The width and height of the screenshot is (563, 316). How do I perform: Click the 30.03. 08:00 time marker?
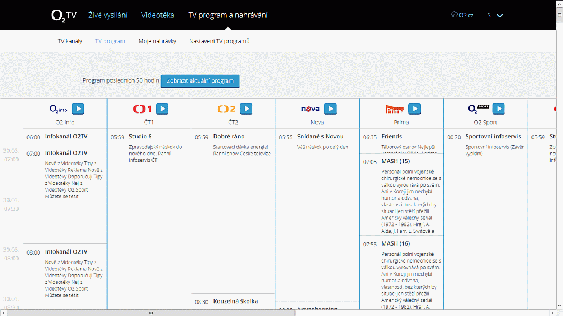[x=11, y=254]
